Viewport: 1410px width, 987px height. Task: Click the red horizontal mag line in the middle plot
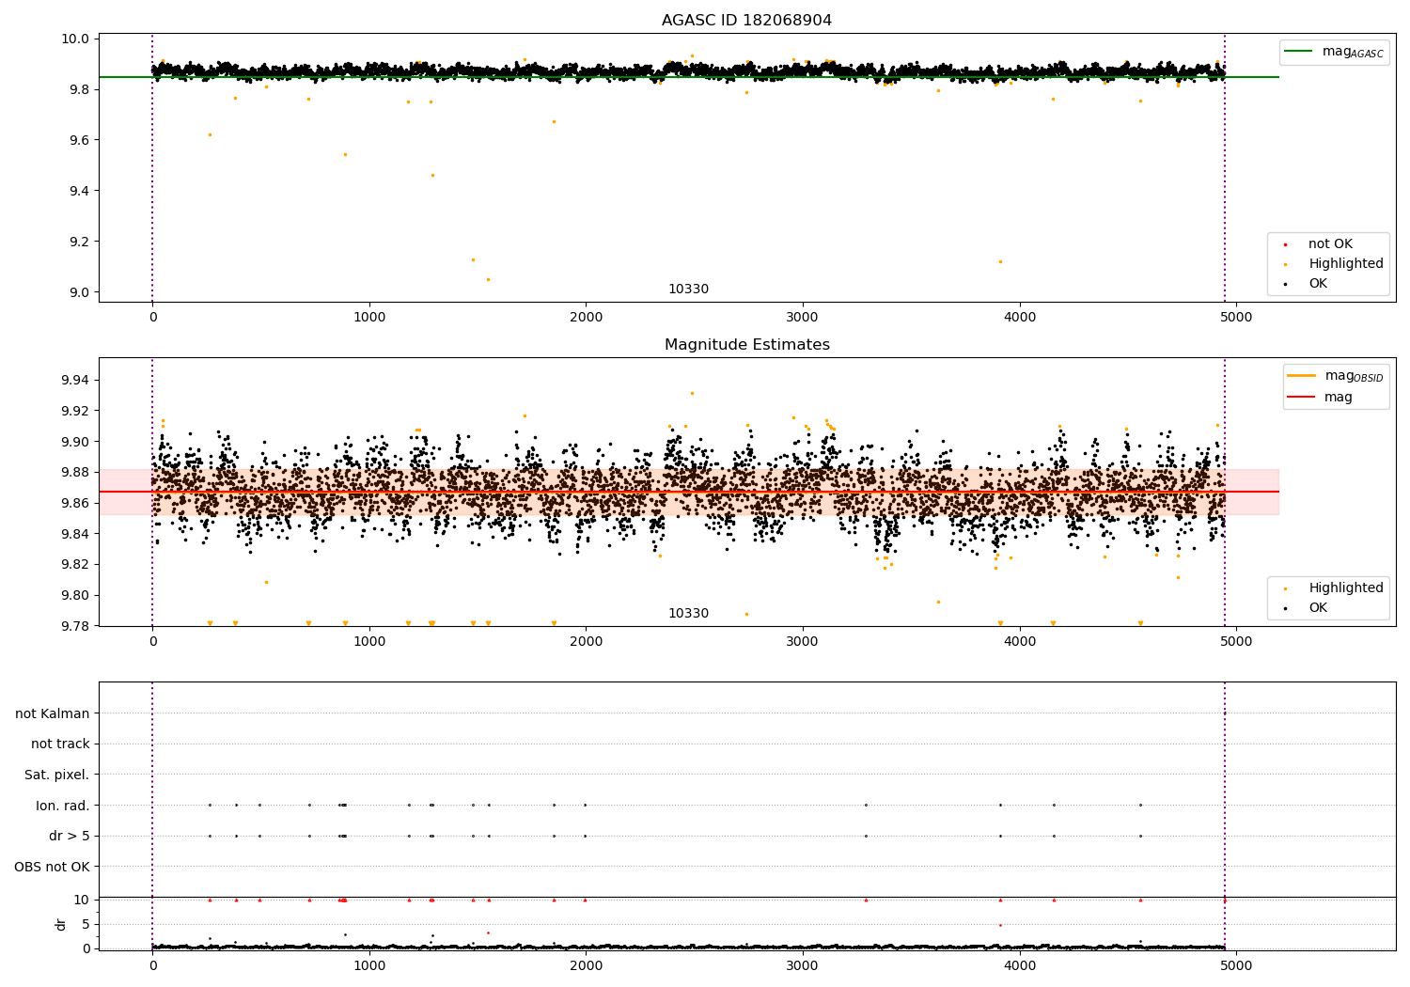tap(689, 492)
